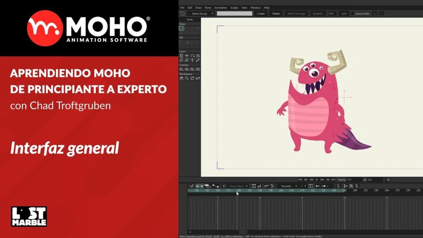Select the Roll Camera tool
The image size is (423, 238).
[x=192, y=69]
